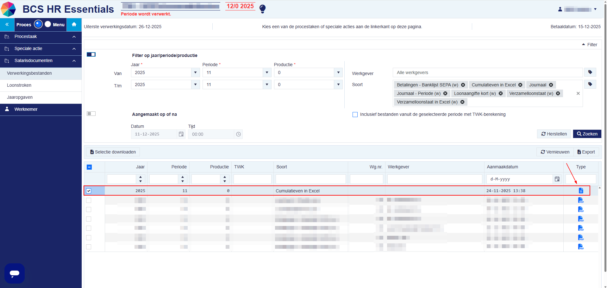The image size is (607, 288).
Task: Clear all Soort tags with the X
Action: (x=578, y=93)
